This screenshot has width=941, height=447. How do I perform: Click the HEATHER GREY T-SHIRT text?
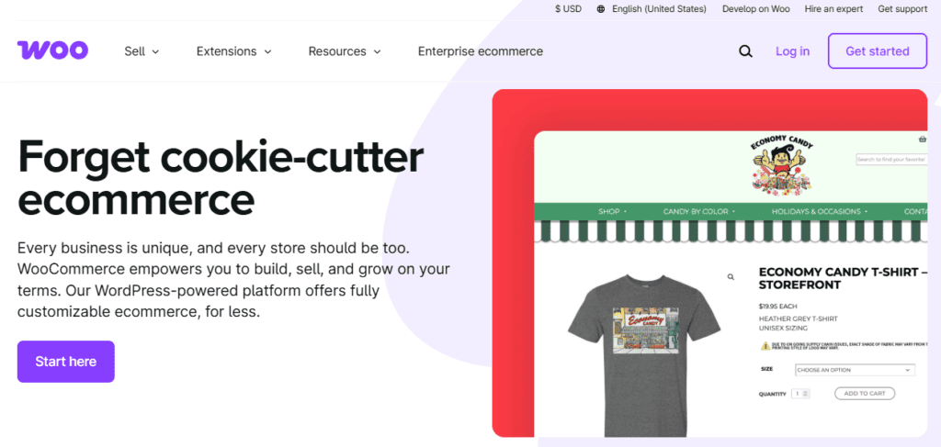[799, 318]
